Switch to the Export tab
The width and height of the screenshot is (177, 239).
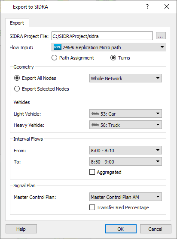pyautogui.click(x=17, y=23)
